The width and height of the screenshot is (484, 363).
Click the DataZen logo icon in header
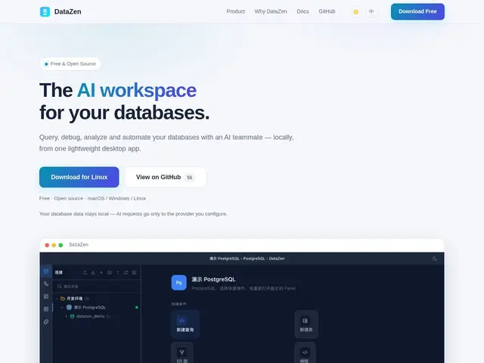coord(45,12)
